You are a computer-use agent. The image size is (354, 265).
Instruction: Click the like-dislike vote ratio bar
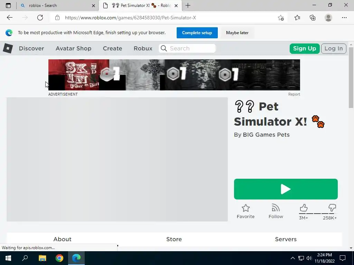pos(318,213)
